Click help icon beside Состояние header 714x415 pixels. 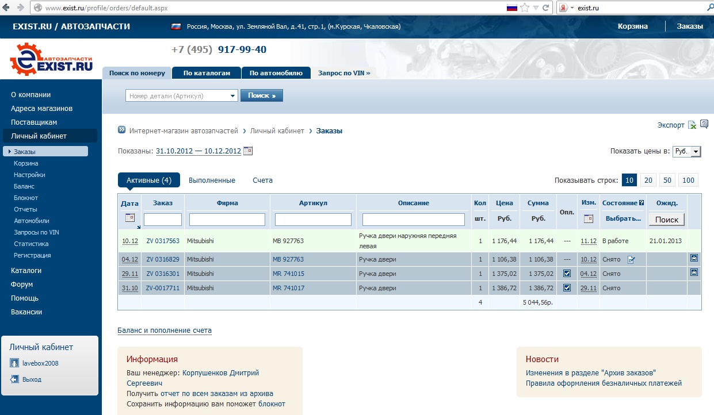[642, 203]
